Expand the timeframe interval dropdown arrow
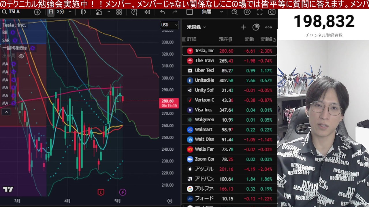This screenshot has width=369, height=207. 70,12
